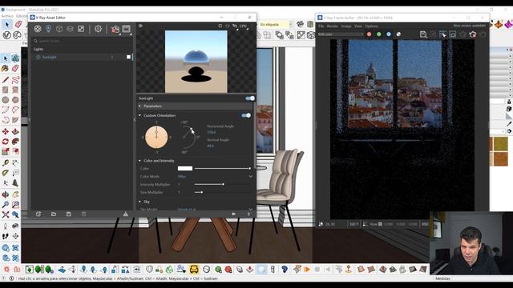Open the Color Mode dropdown
The height and width of the screenshot is (288, 513).
coord(215,176)
